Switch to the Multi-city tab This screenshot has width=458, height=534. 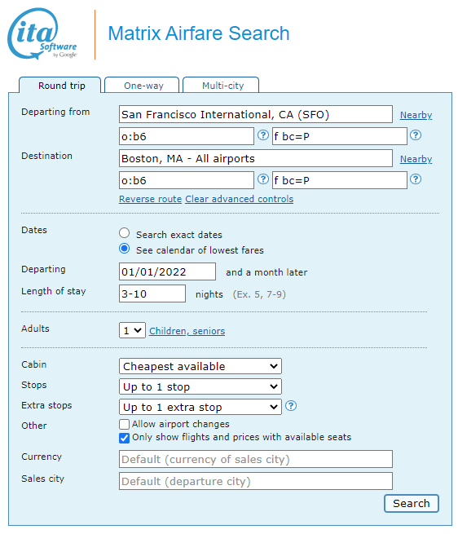(221, 85)
